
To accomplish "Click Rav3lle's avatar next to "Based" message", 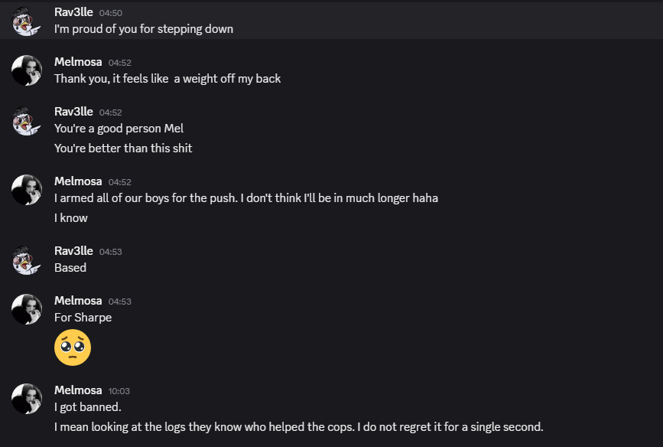I will pos(27,259).
